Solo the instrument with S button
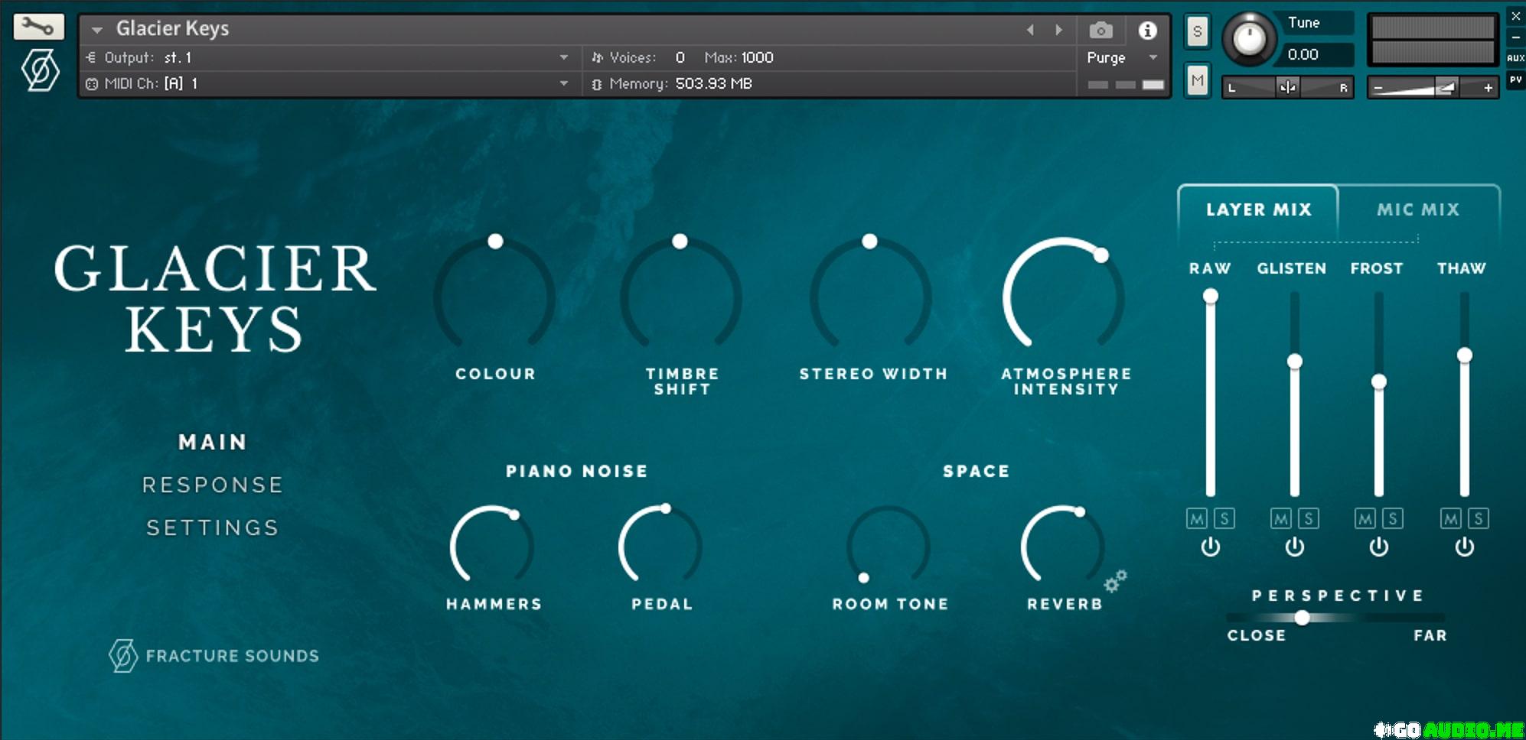The height and width of the screenshot is (740, 1526). pyautogui.click(x=1197, y=32)
